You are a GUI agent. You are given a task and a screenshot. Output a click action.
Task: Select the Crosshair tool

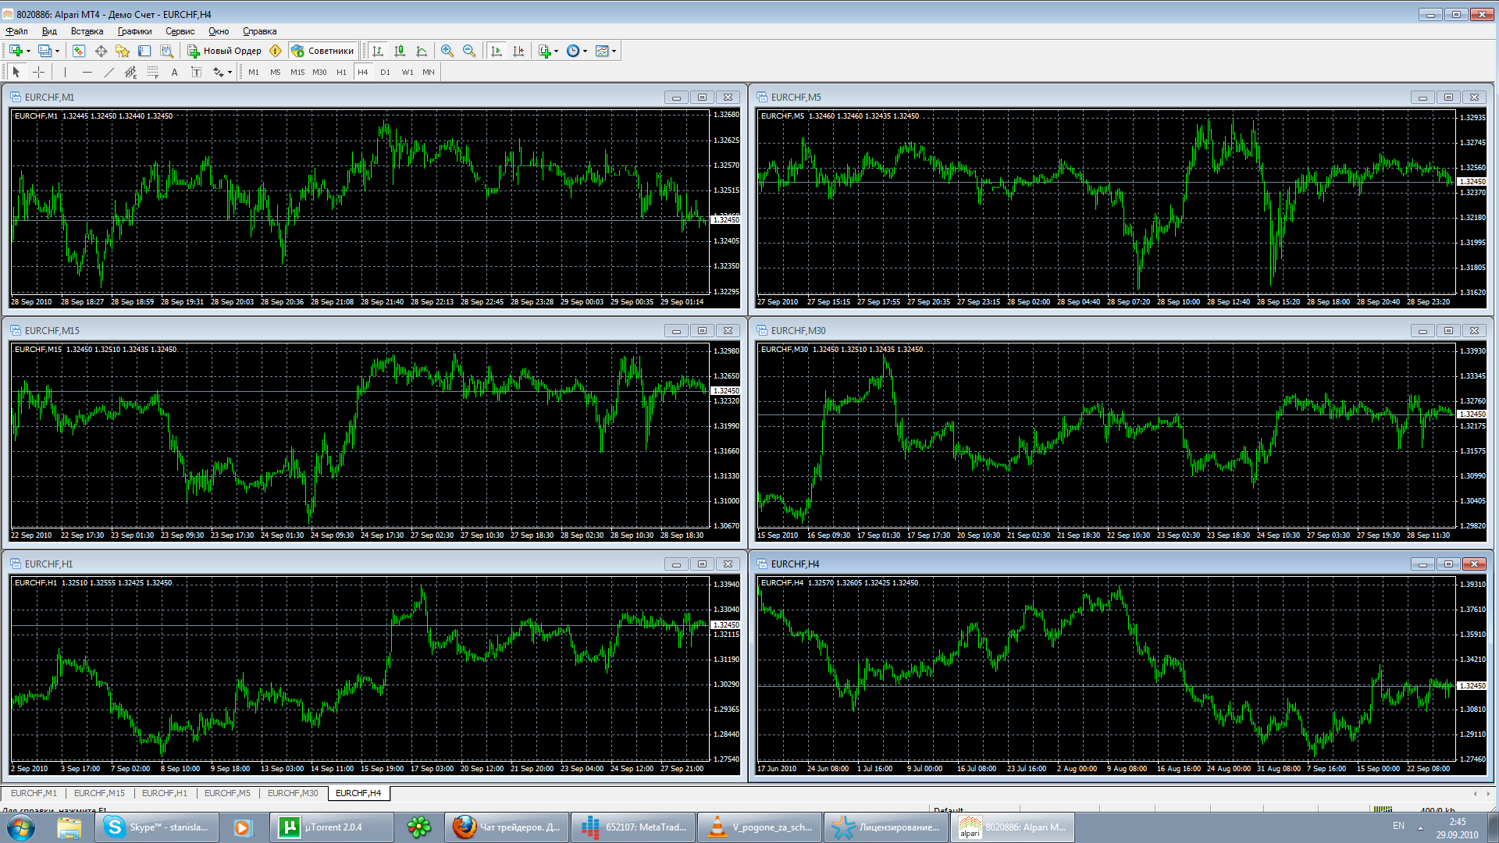38,72
